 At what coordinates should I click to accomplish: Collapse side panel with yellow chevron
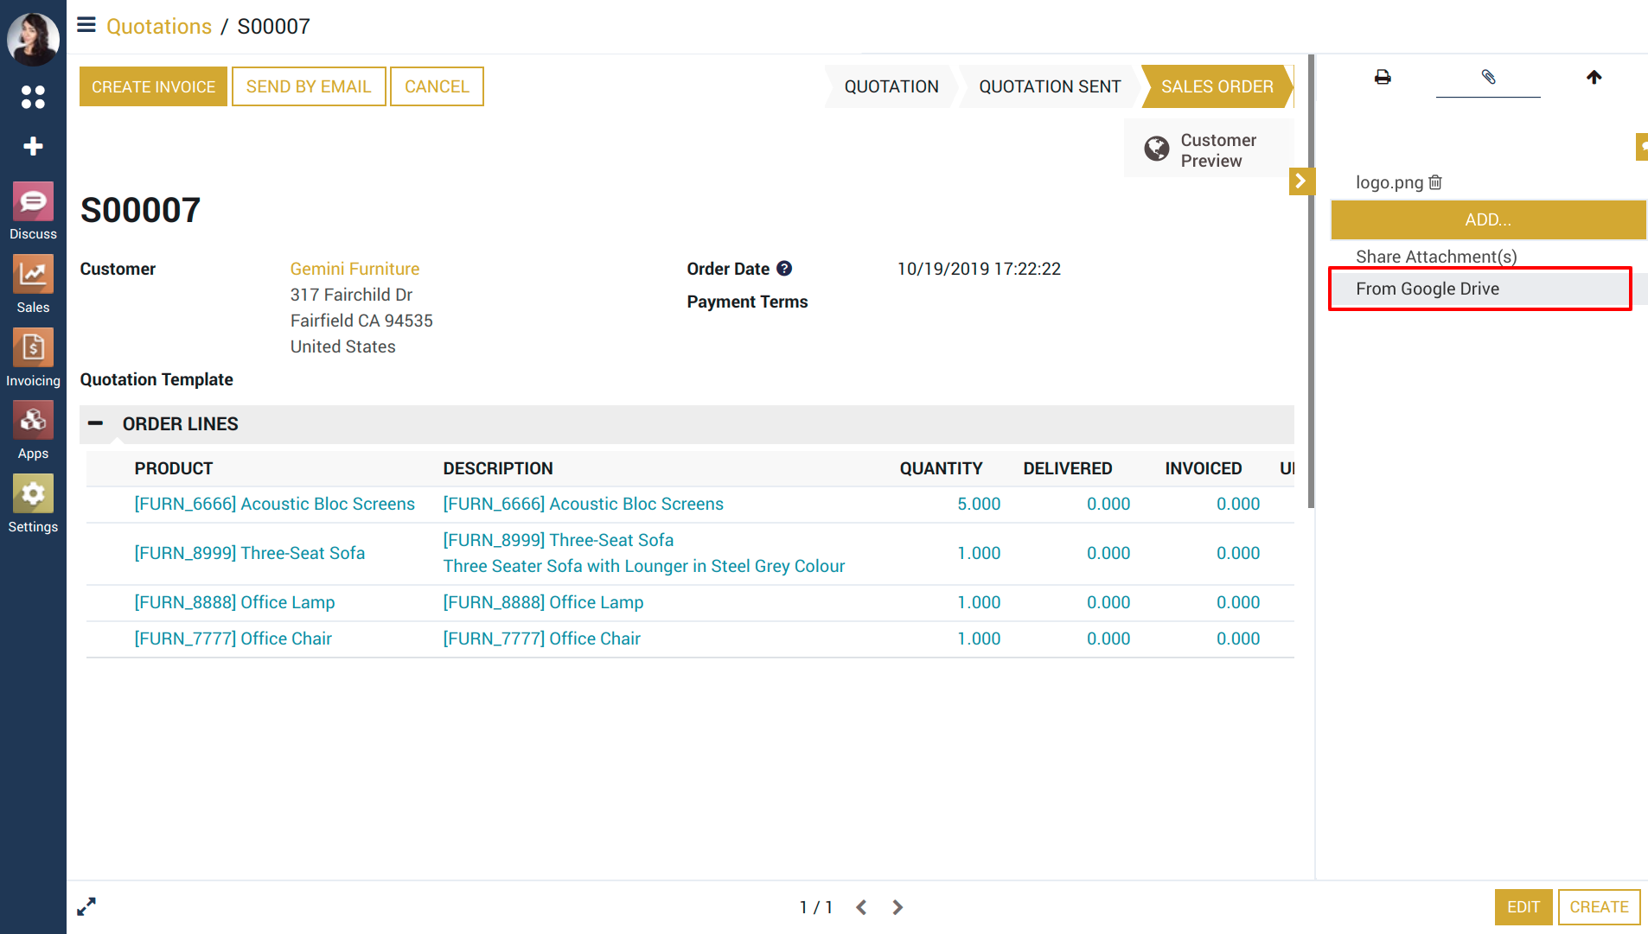(x=1300, y=181)
